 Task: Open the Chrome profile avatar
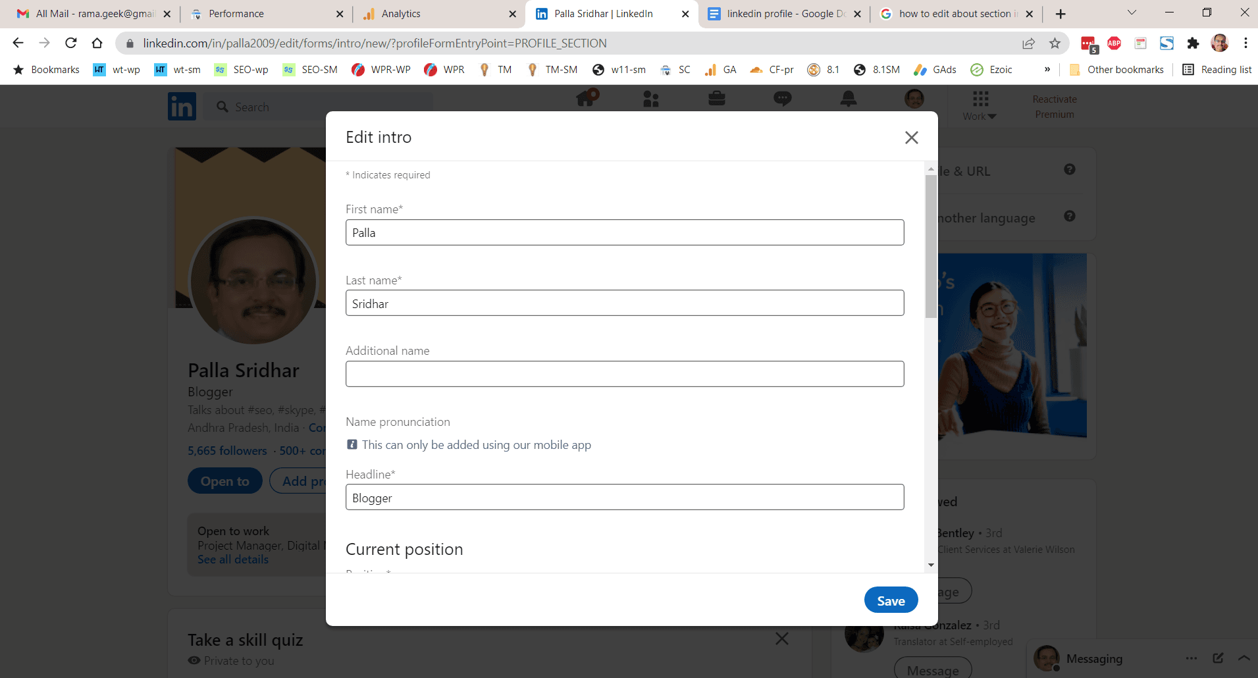point(1219,43)
